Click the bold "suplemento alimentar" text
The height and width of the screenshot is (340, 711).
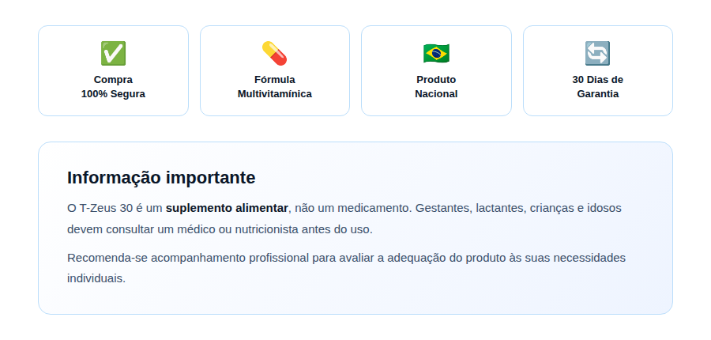point(227,209)
